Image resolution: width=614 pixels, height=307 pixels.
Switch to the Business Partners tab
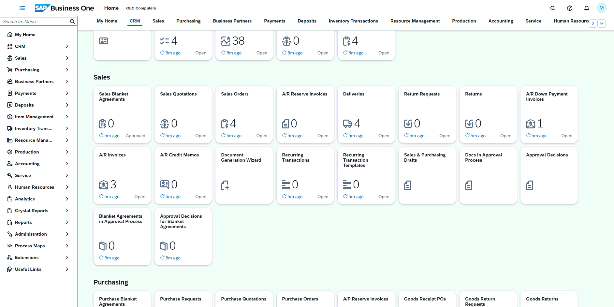[232, 21]
